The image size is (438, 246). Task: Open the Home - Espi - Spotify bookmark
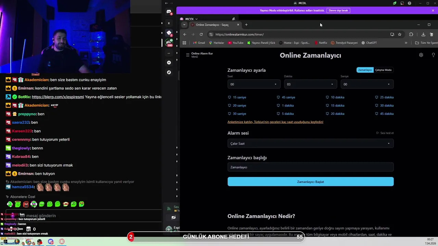point(295,43)
